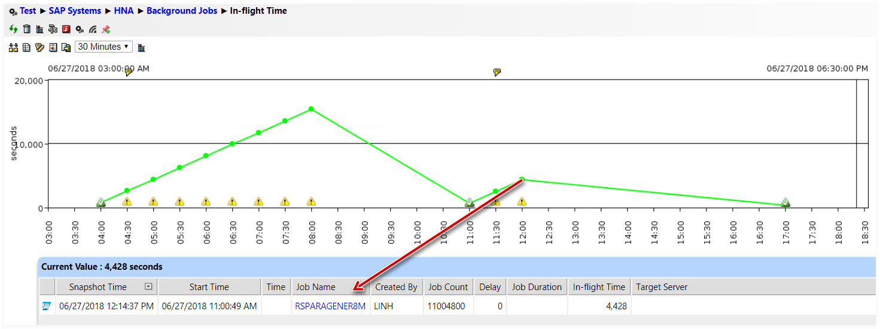Click the warning triangle at 05:00

153,202
